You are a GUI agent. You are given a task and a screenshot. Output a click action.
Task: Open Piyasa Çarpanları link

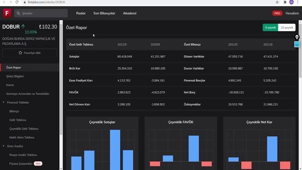pyautogui.click(x=21, y=164)
